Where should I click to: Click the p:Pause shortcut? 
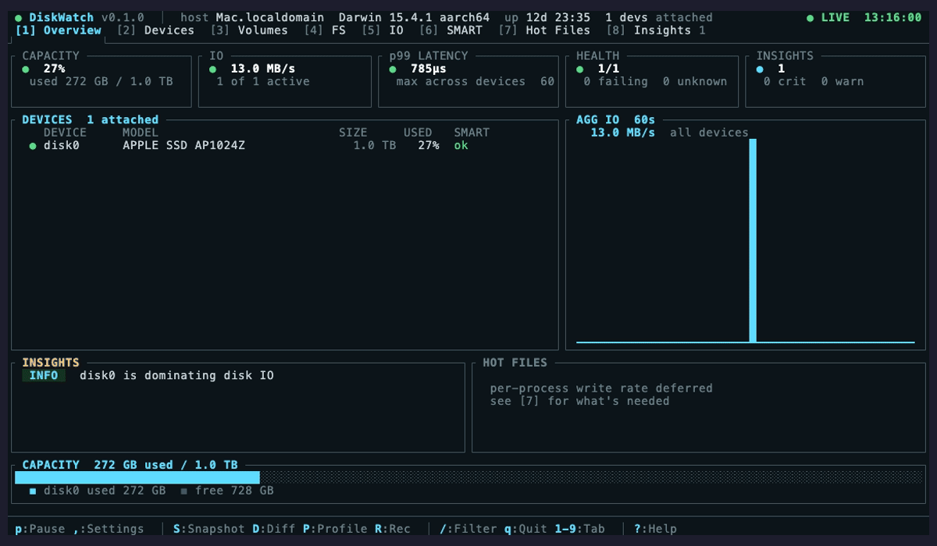pos(41,529)
